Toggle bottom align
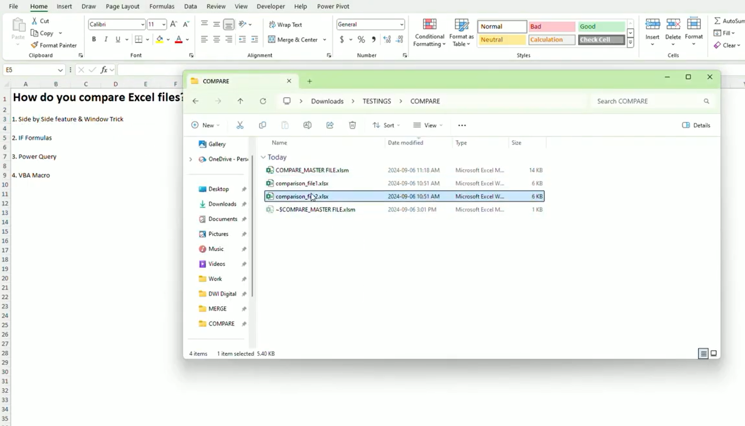The height and width of the screenshot is (426, 745). [229, 25]
